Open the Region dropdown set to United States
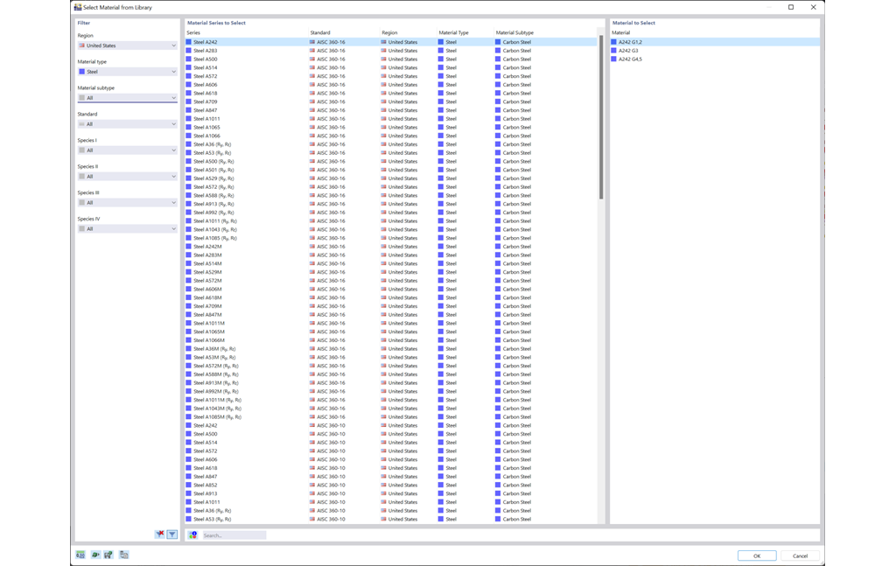Viewport: 896px width, 566px height. (128, 45)
